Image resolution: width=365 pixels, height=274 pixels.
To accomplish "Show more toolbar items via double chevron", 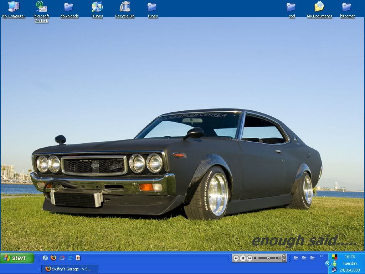I will click(321, 256).
